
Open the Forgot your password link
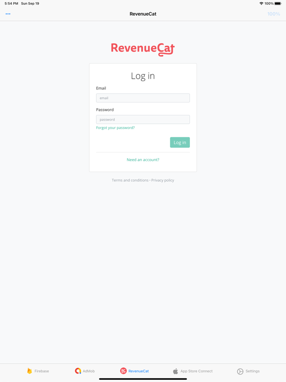(115, 128)
